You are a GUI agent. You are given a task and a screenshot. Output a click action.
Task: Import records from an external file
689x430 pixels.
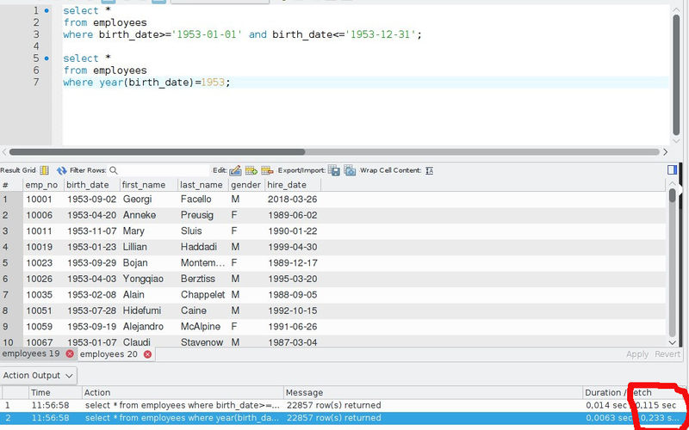(x=350, y=170)
